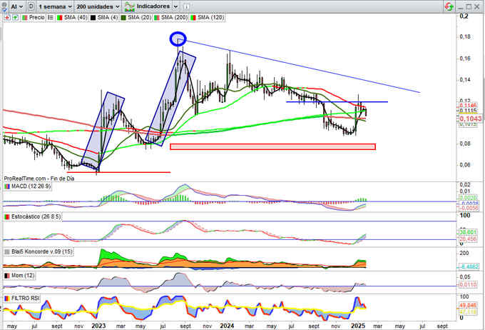Open the Indicadores panel icon
Image resolution: width=485 pixels, height=330 pixels.
(x=128, y=6)
